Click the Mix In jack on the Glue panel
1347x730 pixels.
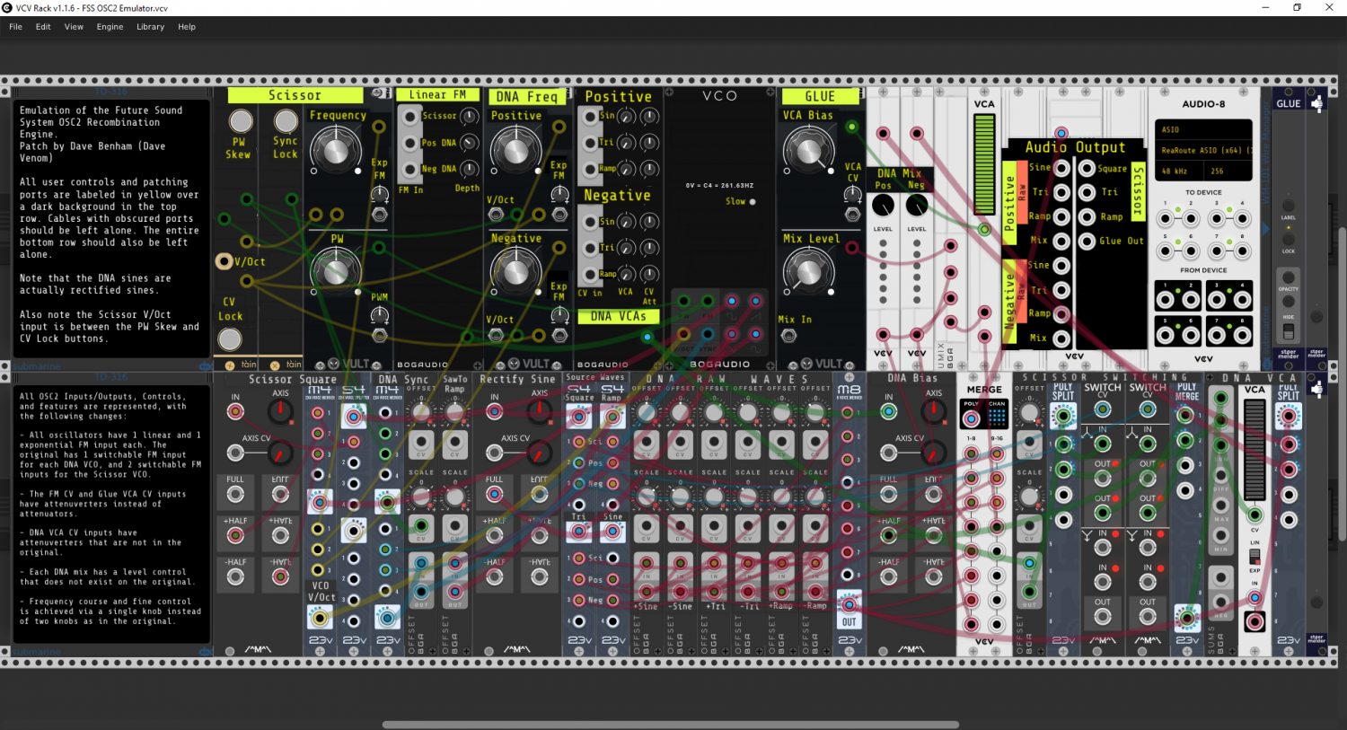tap(789, 336)
